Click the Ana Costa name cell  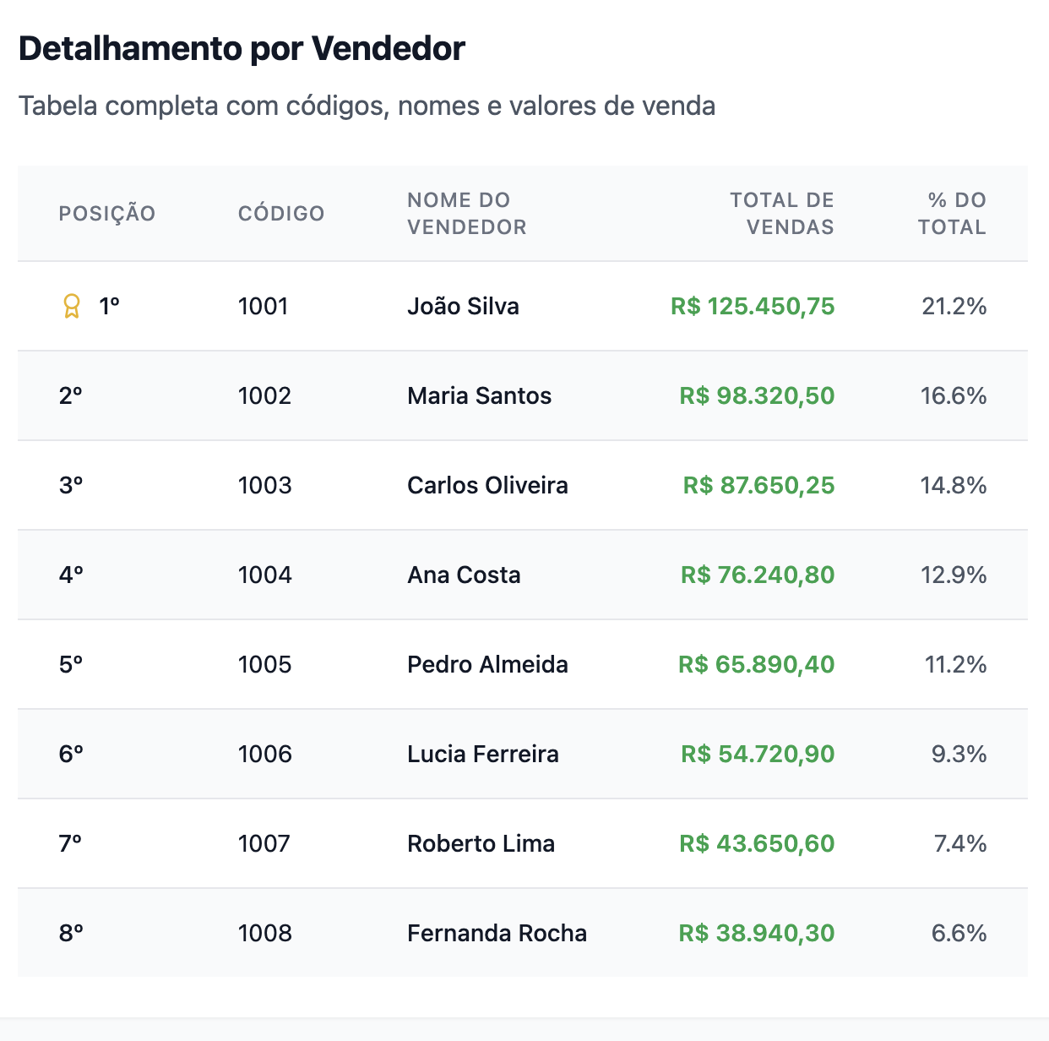[x=464, y=575]
